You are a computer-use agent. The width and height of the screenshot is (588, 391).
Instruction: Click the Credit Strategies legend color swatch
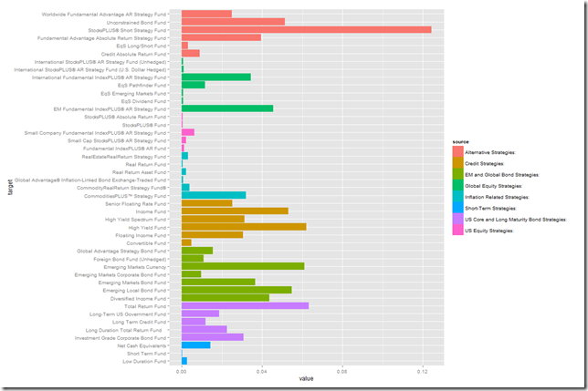(x=457, y=163)
